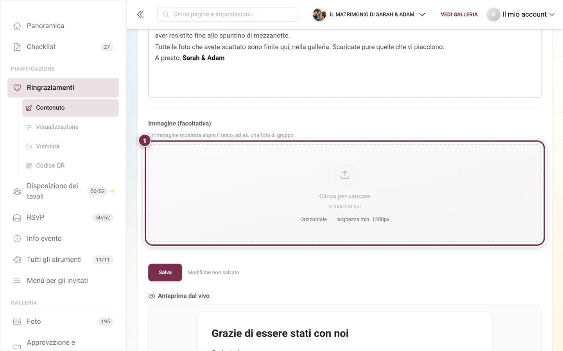563x351 pixels.
Task: Open Info evento
Action: [x=63, y=239]
